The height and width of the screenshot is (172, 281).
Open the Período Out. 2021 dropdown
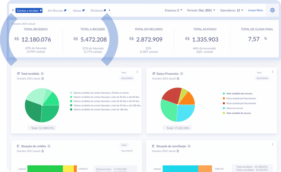pos(201,10)
